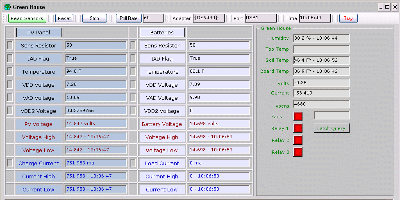Click the red Fans indicator
400x200 pixels.
pyautogui.click(x=298, y=117)
